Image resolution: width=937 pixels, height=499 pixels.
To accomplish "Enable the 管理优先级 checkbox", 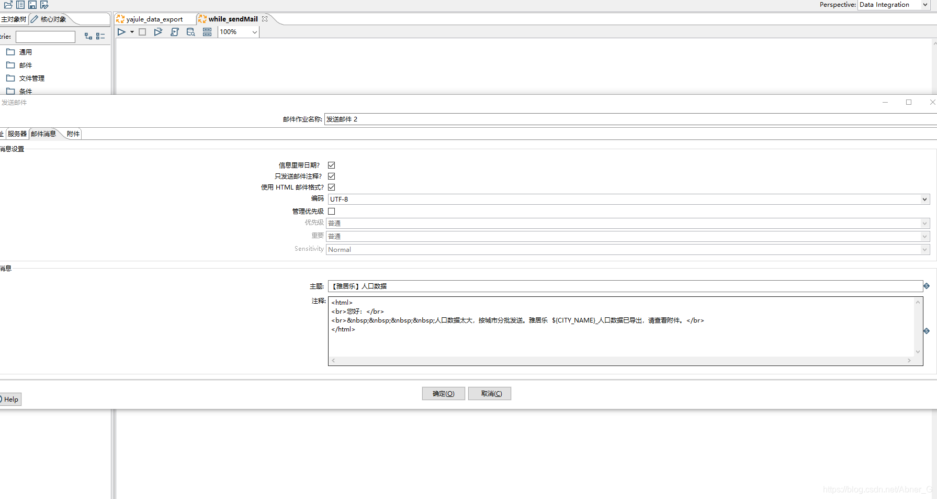I will pos(331,211).
